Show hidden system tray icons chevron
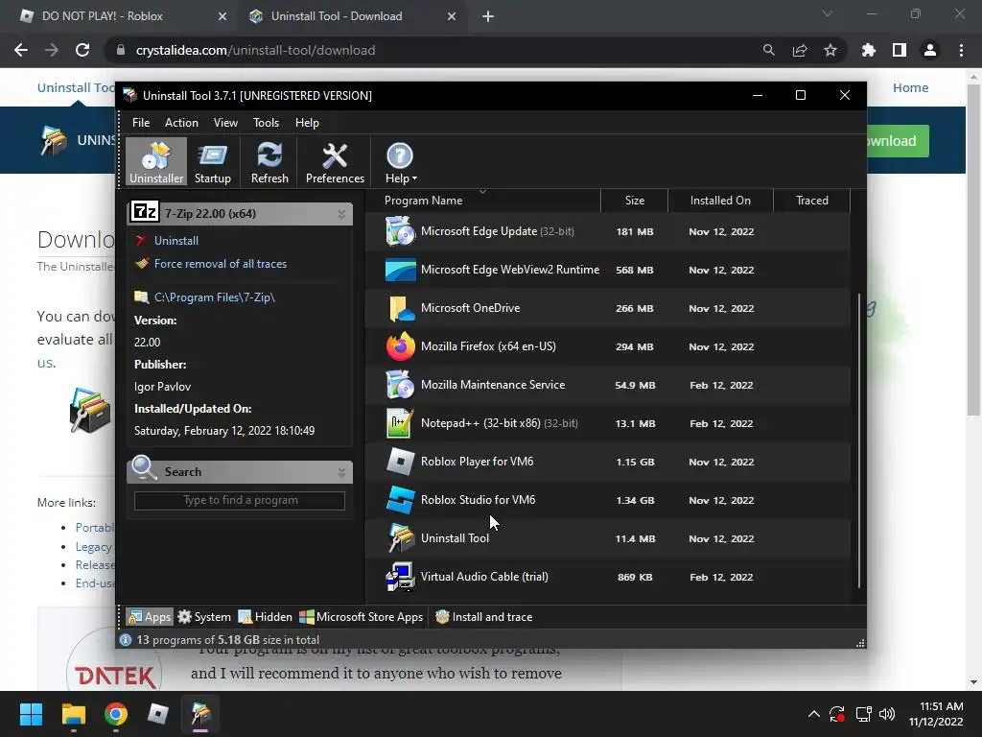The height and width of the screenshot is (737, 982). [x=813, y=714]
